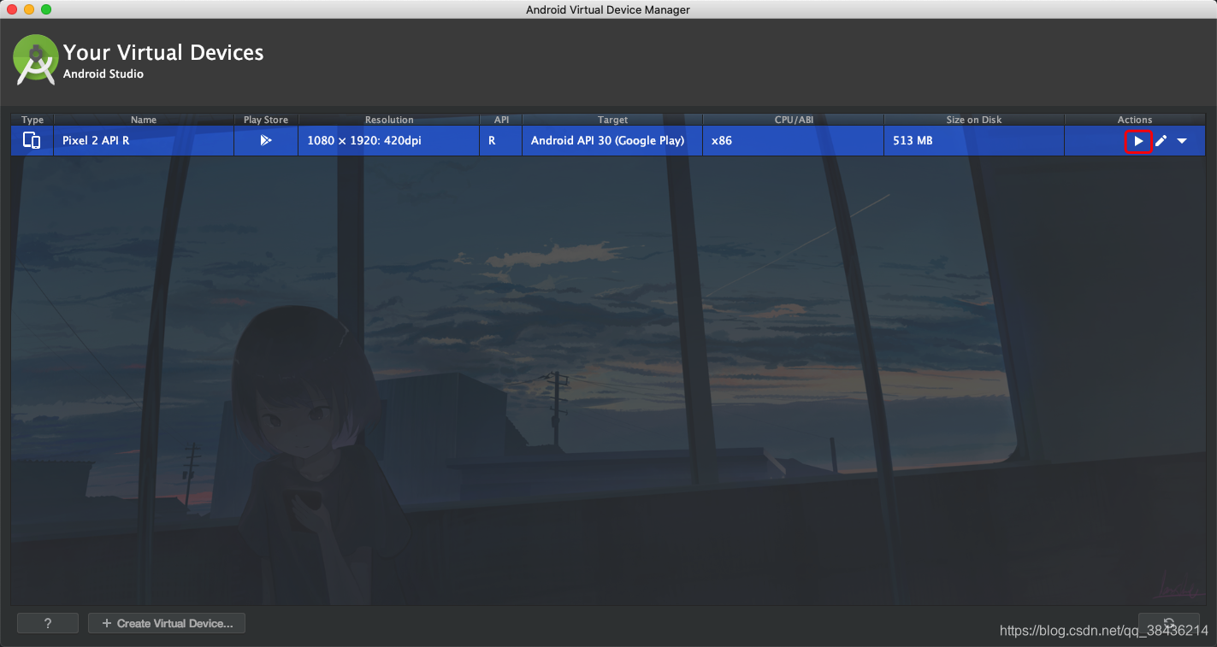
Task: Select the '1080 × 1920: 420dpi' cell
Action: pos(389,140)
